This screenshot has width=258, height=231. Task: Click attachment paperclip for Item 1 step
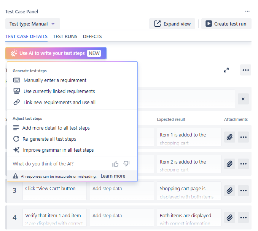click(x=229, y=137)
